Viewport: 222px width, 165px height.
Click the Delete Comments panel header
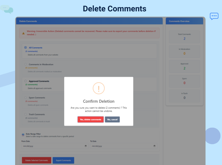pyautogui.click(x=89, y=21)
